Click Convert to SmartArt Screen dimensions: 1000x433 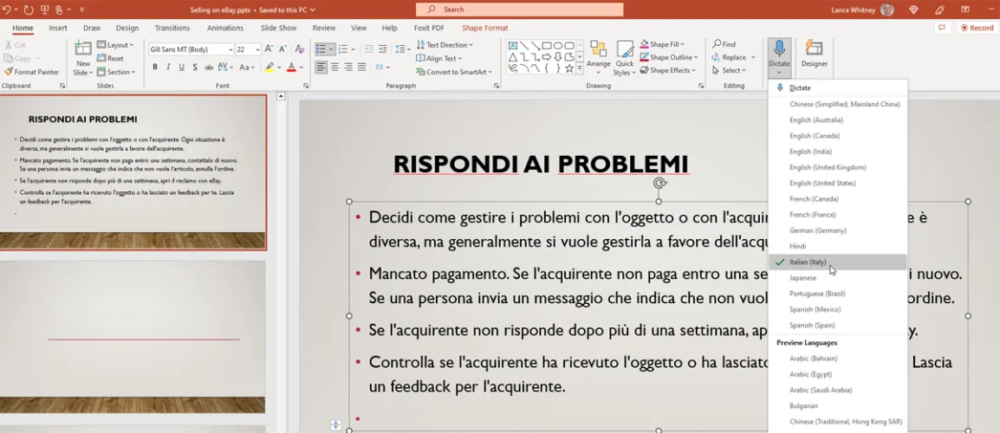click(x=454, y=72)
